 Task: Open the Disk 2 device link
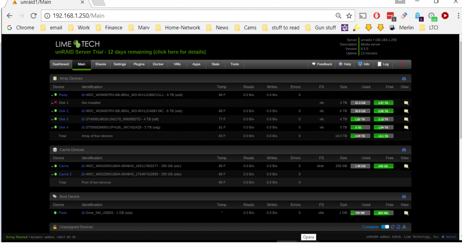click(x=63, y=111)
